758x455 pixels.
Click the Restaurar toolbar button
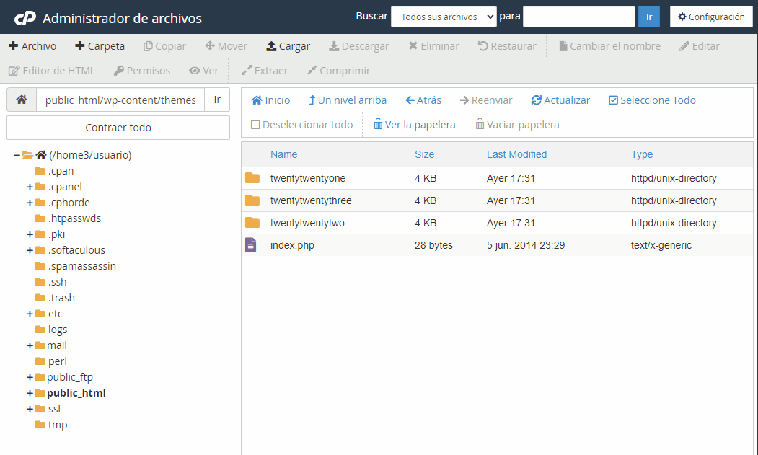507,46
